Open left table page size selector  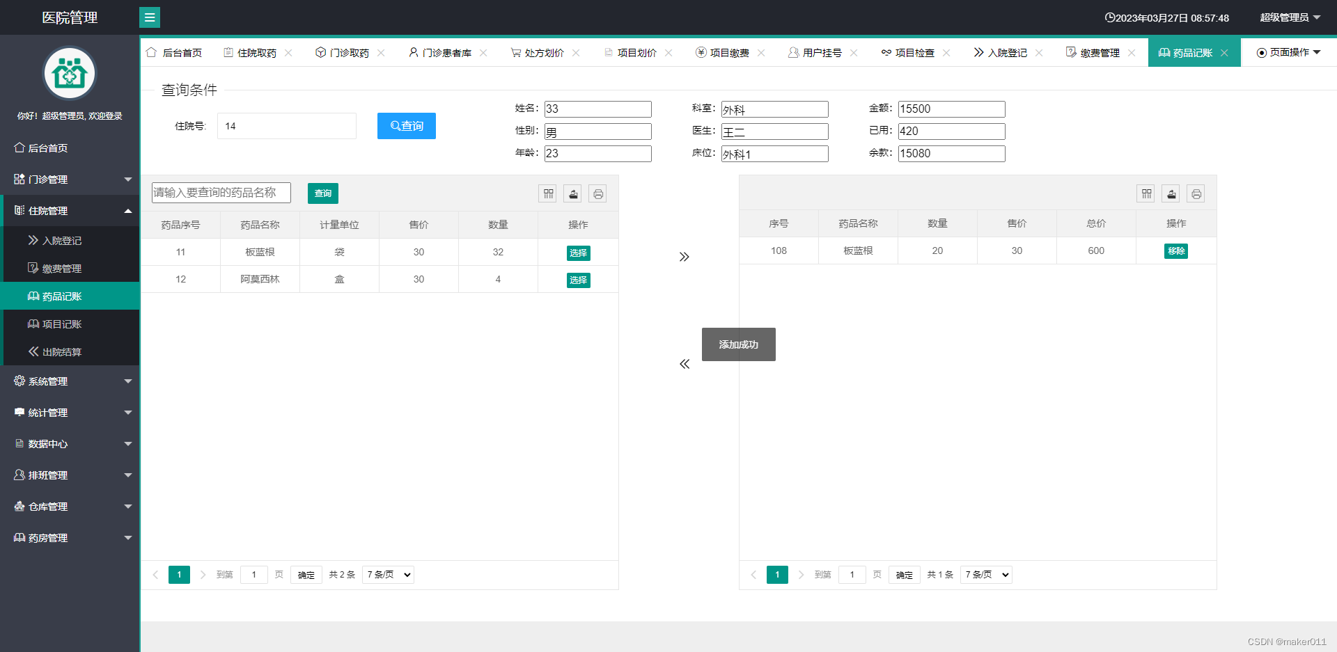[388, 575]
